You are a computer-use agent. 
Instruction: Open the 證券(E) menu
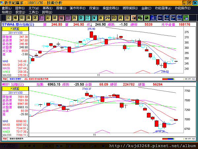pos(20,8)
